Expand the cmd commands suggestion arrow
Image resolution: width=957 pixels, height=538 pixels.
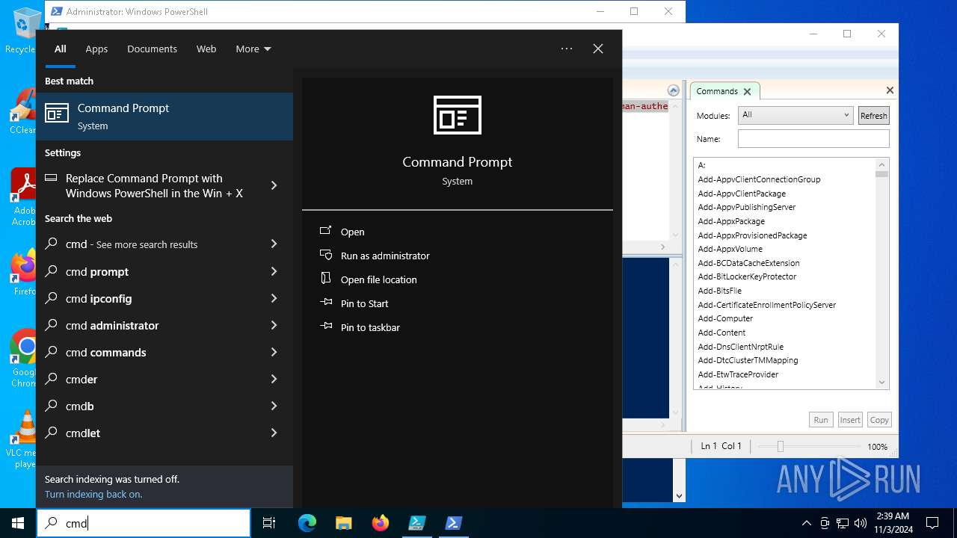pos(274,352)
